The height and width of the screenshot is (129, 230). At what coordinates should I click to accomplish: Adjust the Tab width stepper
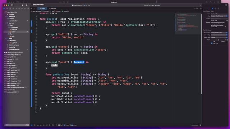(218, 40)
